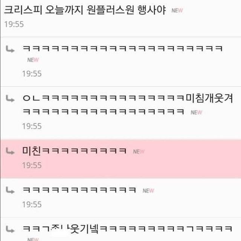
Task: Click NEW badge under the first ㅋㅋㅋ reply
Action: point(33,60)
